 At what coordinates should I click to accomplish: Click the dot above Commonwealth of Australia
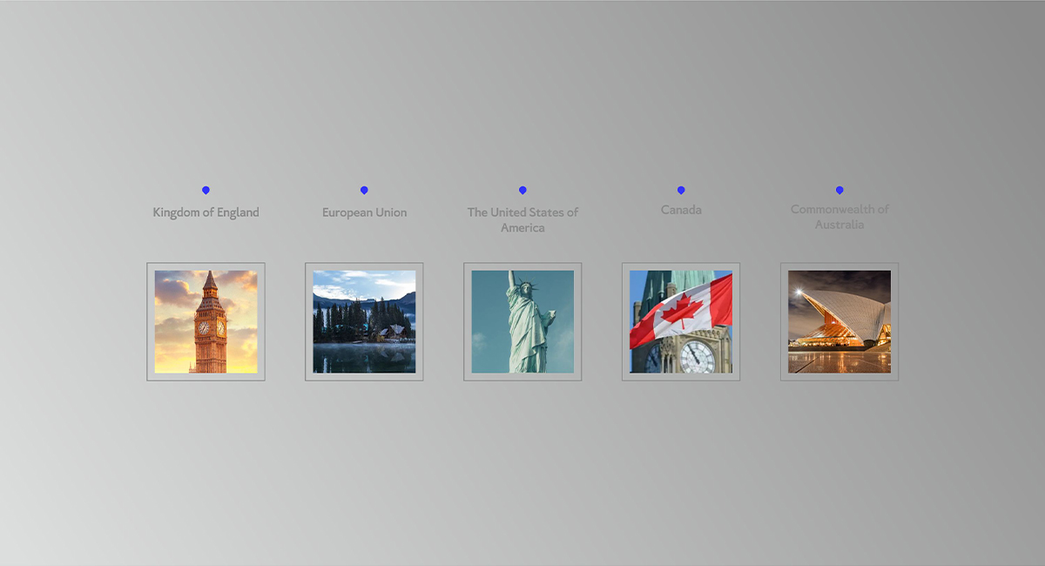[x=839, y=190]
